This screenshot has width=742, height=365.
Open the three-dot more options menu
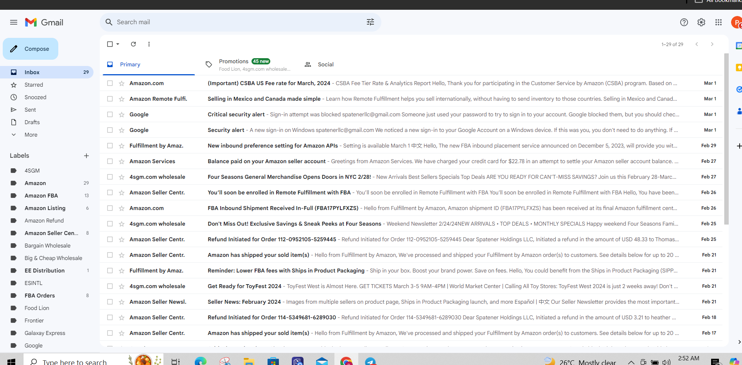click(x=149, y=44)
